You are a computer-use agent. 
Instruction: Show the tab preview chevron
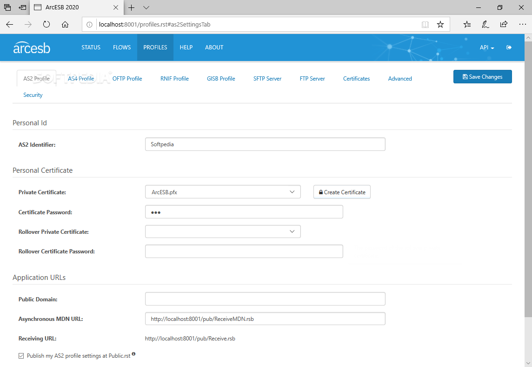click(x=146, y=7)
